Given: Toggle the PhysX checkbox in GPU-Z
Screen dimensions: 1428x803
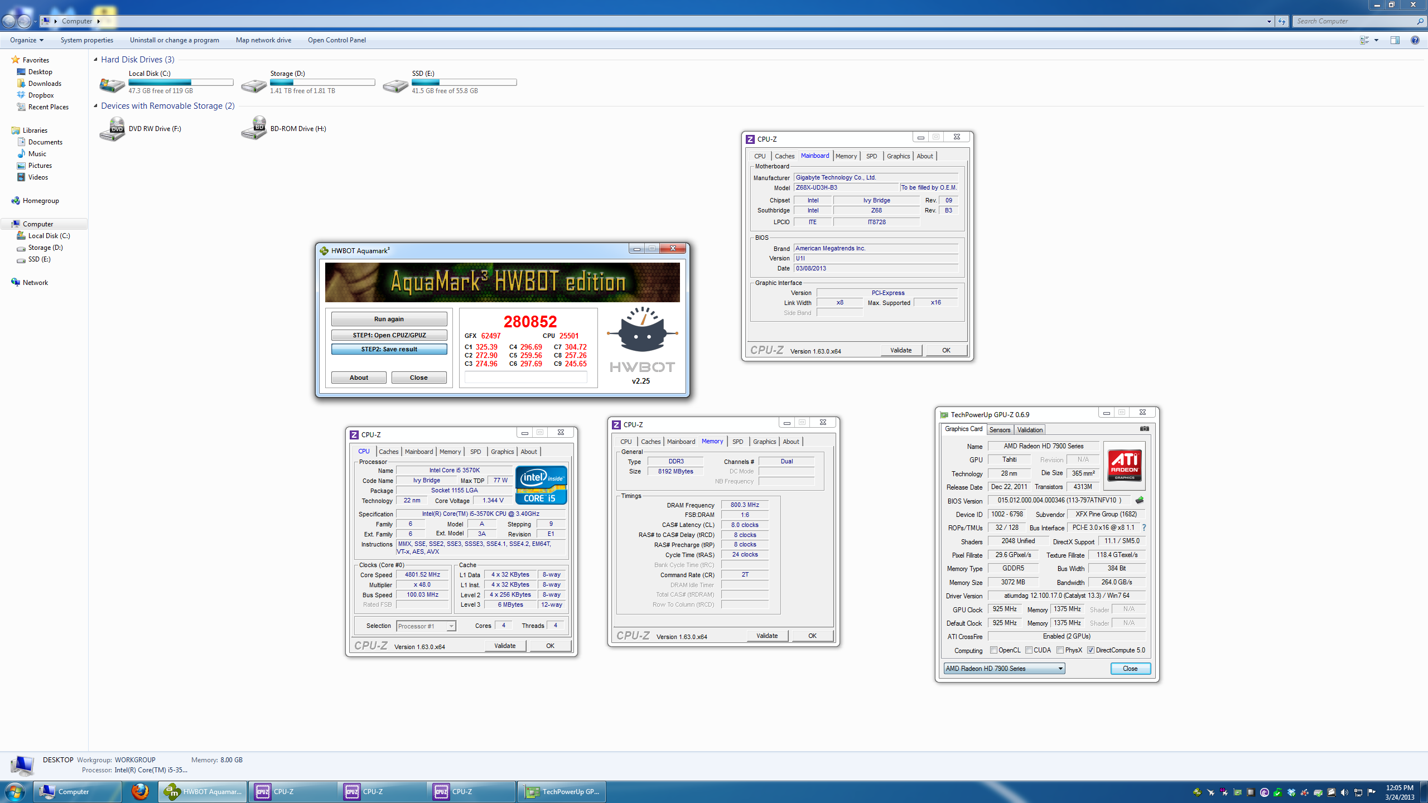Looking at the screenshot, I should coord(1060,650).
